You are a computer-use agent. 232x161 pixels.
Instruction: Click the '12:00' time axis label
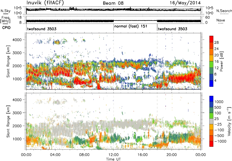113,155
